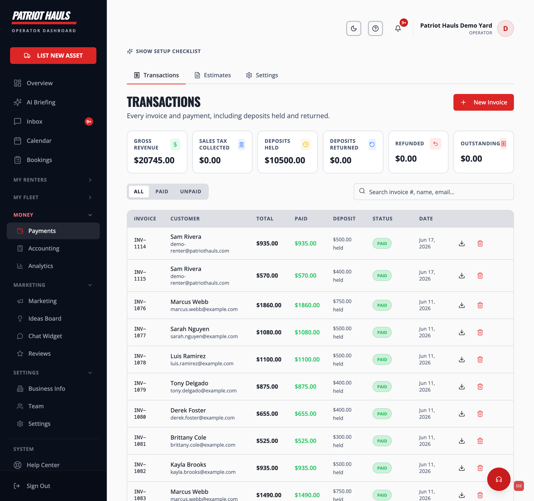
Task: Click SHOW SETUP CHECKLIST
Action: point(164,51)
